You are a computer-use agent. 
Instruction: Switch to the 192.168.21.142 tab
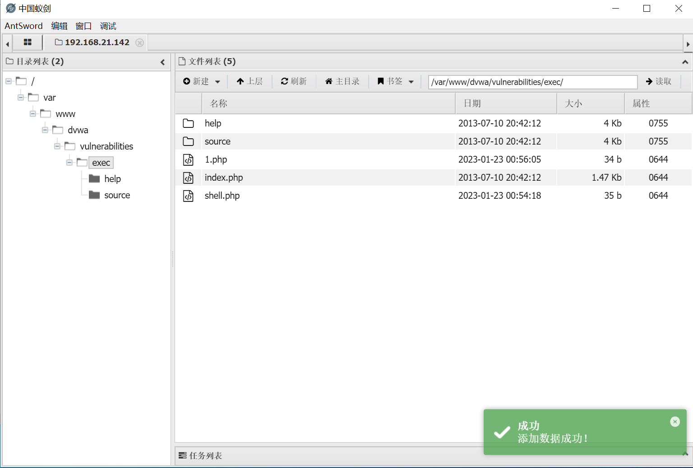[x=92, y=42]
